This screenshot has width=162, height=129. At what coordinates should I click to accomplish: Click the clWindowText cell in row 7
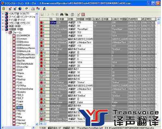pos(85,43)
